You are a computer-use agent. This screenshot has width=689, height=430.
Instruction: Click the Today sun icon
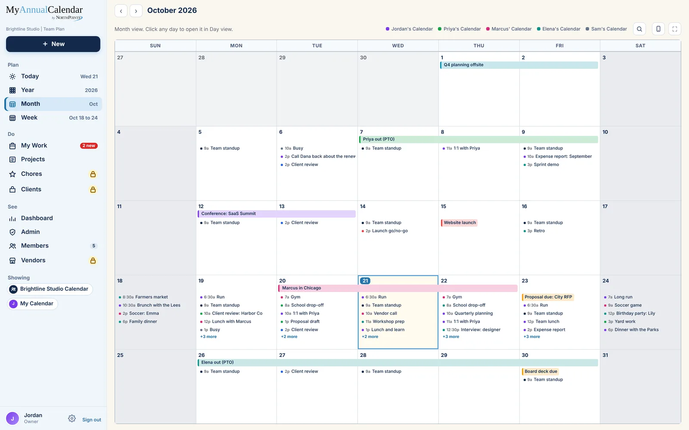12,77
